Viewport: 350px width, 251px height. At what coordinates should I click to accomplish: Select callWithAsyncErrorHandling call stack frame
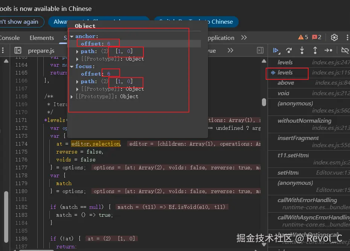[309, 221]
